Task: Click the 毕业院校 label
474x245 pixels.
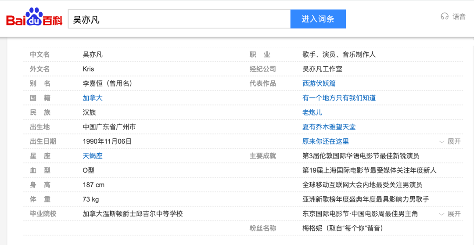Action: click(43, 214)
